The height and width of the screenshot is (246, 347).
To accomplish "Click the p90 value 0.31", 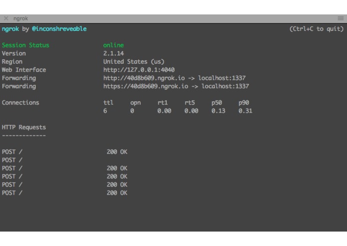I will click(246, 111).
